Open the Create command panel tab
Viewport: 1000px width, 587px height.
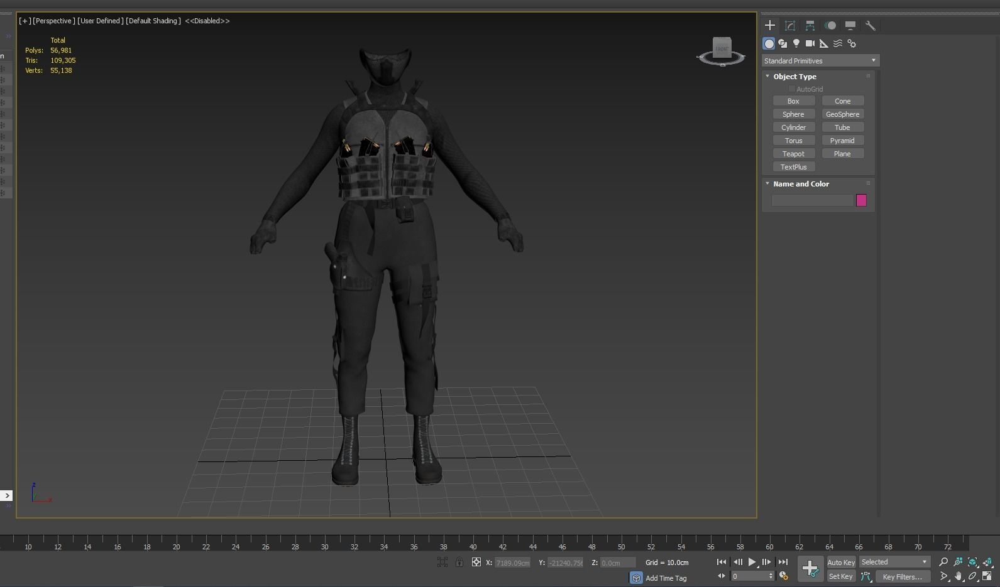770,26
